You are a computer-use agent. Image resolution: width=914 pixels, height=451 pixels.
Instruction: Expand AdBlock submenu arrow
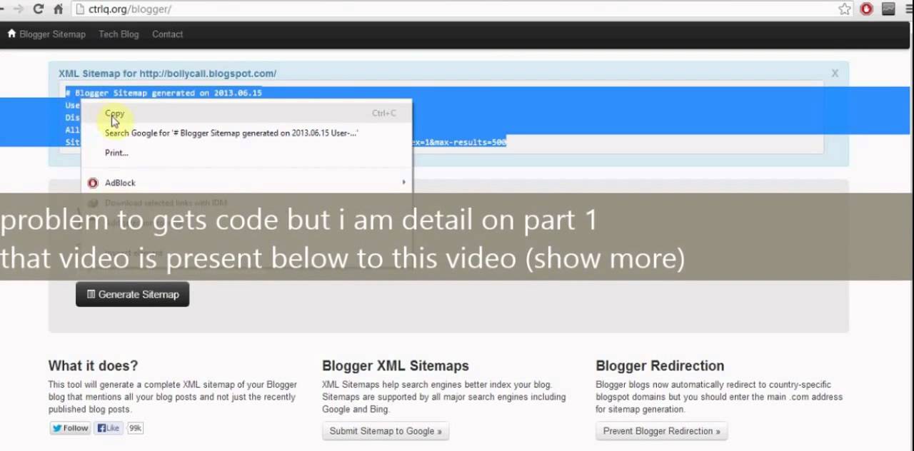(403, 183)
